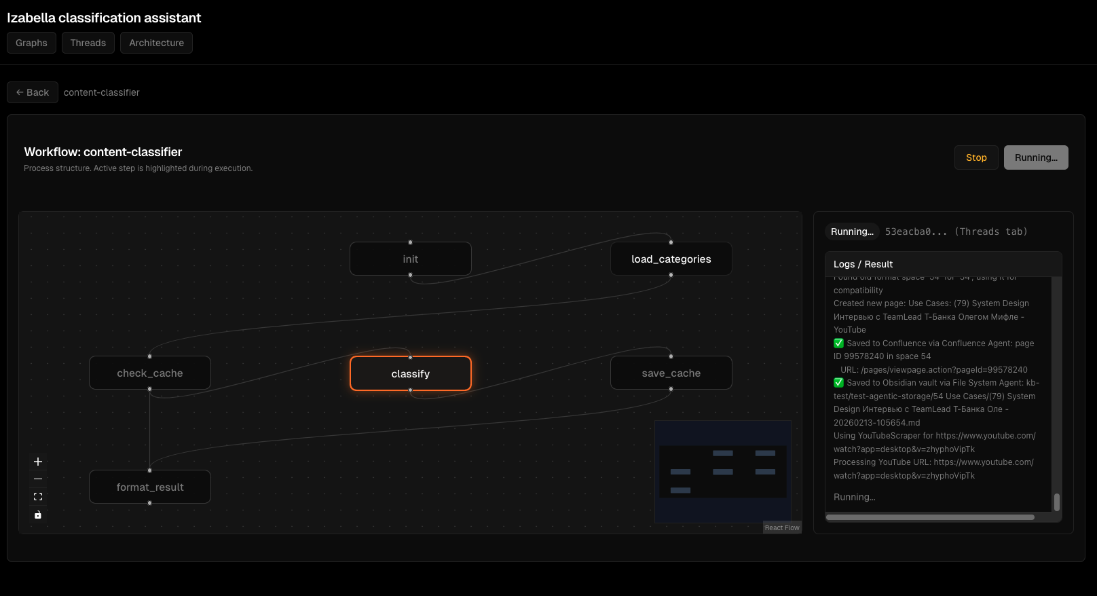Click the logs vertical scrollbar thumb
The height and width of the screenshot is (596, 1097).
coord(1057,502)
